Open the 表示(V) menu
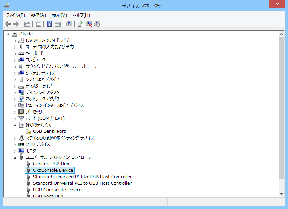 coord(59,15)
